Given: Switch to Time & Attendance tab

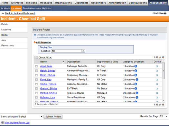Looking at the screenshot, I should pyautogui.click(x=32, y=8).
